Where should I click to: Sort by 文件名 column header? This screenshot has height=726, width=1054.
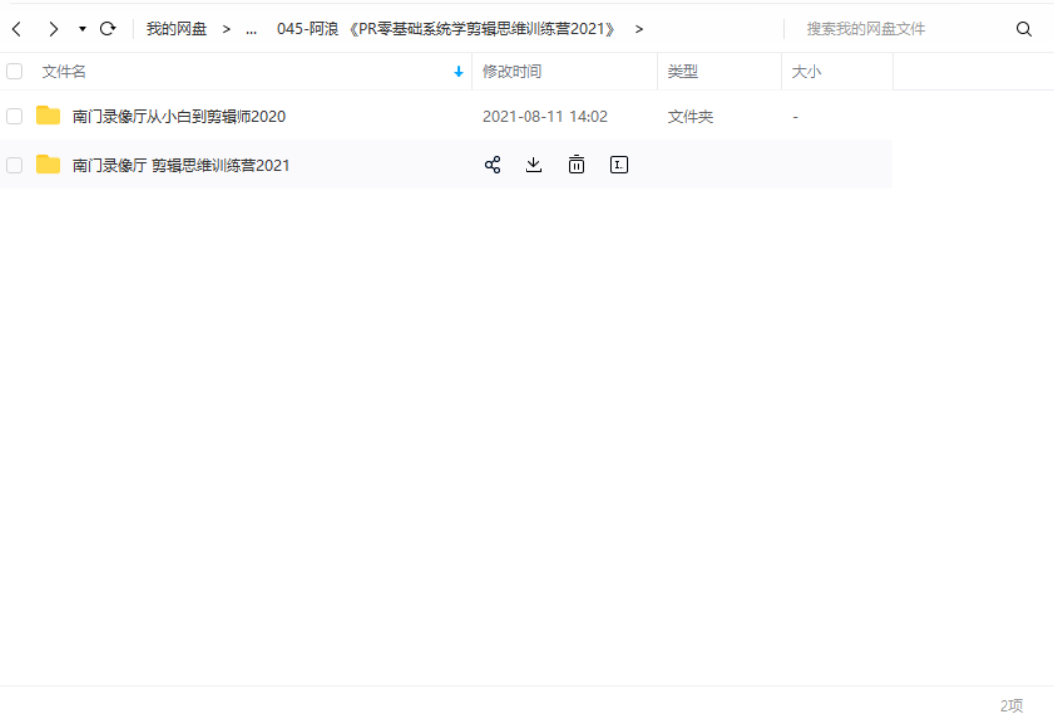64,72
